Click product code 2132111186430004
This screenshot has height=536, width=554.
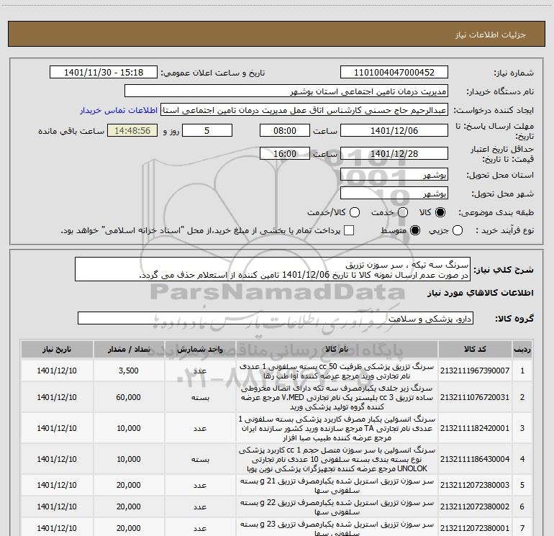tap(475, 459)
